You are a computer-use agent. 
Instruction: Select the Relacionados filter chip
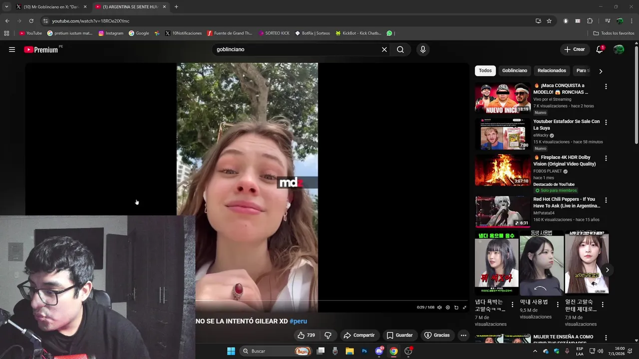pos(552,71)
